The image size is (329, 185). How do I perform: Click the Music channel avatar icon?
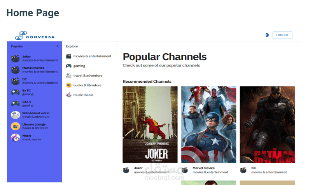[15, 138]
